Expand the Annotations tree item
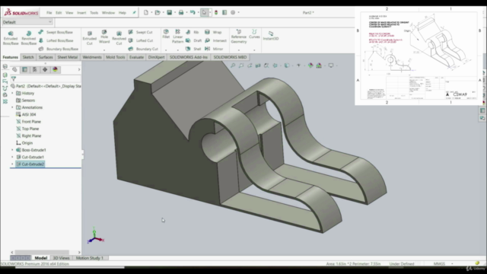The width and height of the screenshot is (487, 274). click(12, 107)
